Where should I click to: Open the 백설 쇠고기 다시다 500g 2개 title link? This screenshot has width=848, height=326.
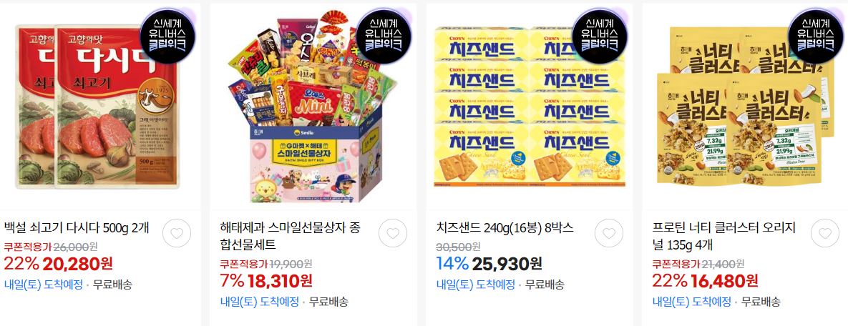click(77, 227)
